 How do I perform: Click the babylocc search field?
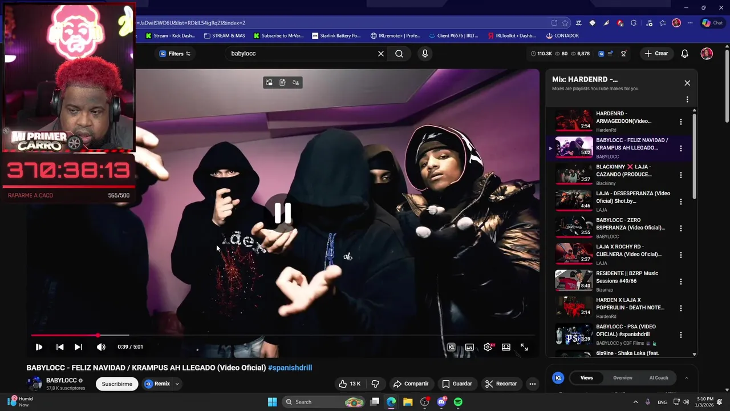coord(301,54)
